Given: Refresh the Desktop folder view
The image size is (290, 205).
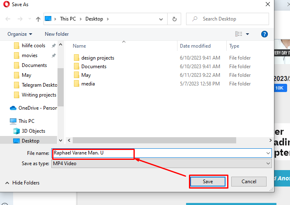Looking at the screenshot, I should coord(174,19).
